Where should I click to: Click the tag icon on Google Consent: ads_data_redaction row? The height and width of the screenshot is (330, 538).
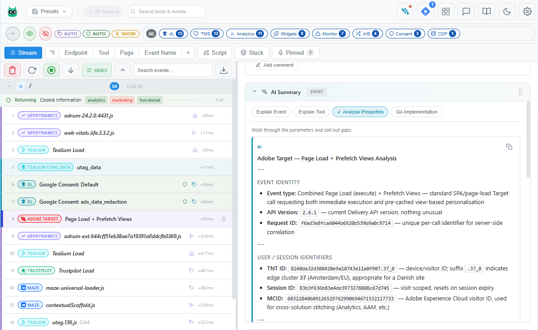pyautogui.click(x=194, y=201)
